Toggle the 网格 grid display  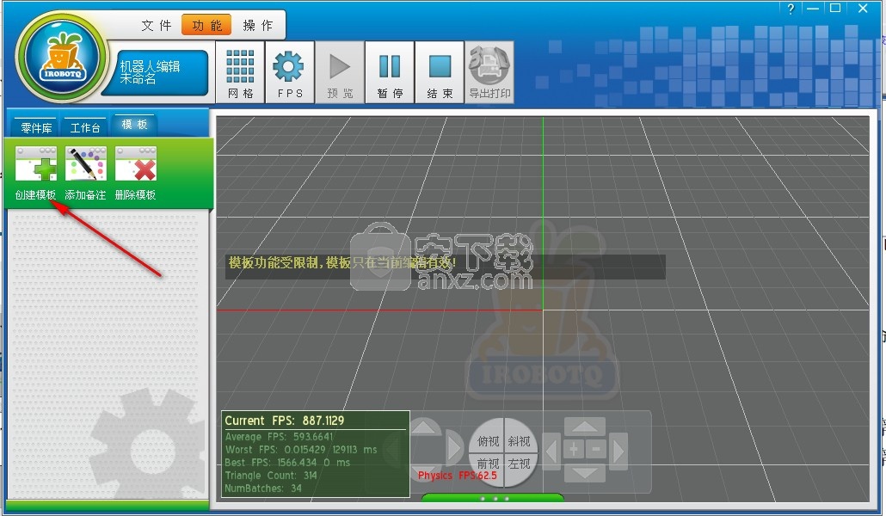(240, 71)
